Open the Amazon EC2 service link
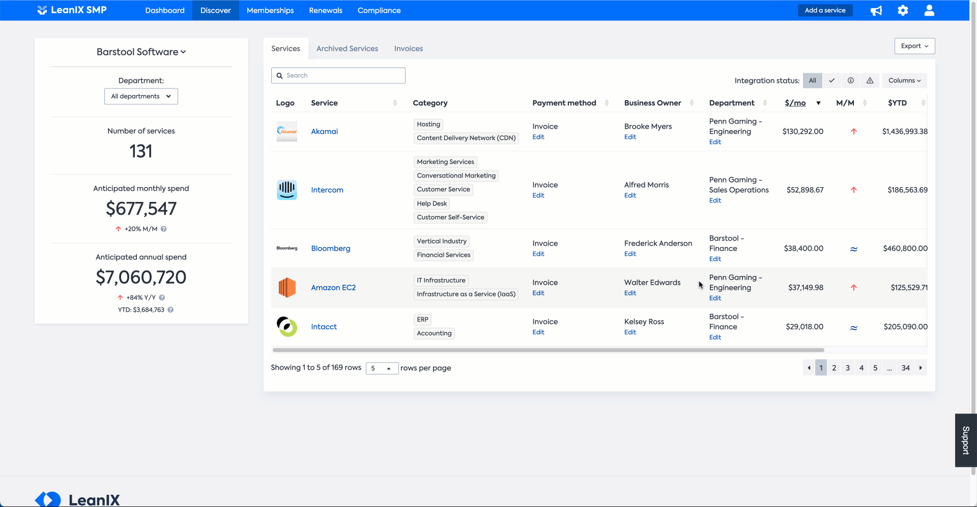 [x=333, y=287]
